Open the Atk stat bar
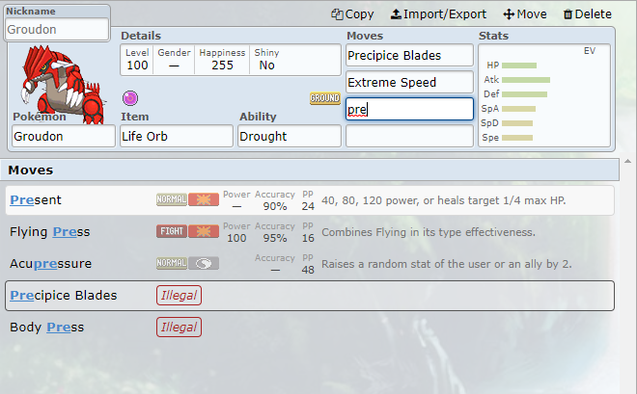The height and width of the screenshot is (394, 637). click(526, 80)
